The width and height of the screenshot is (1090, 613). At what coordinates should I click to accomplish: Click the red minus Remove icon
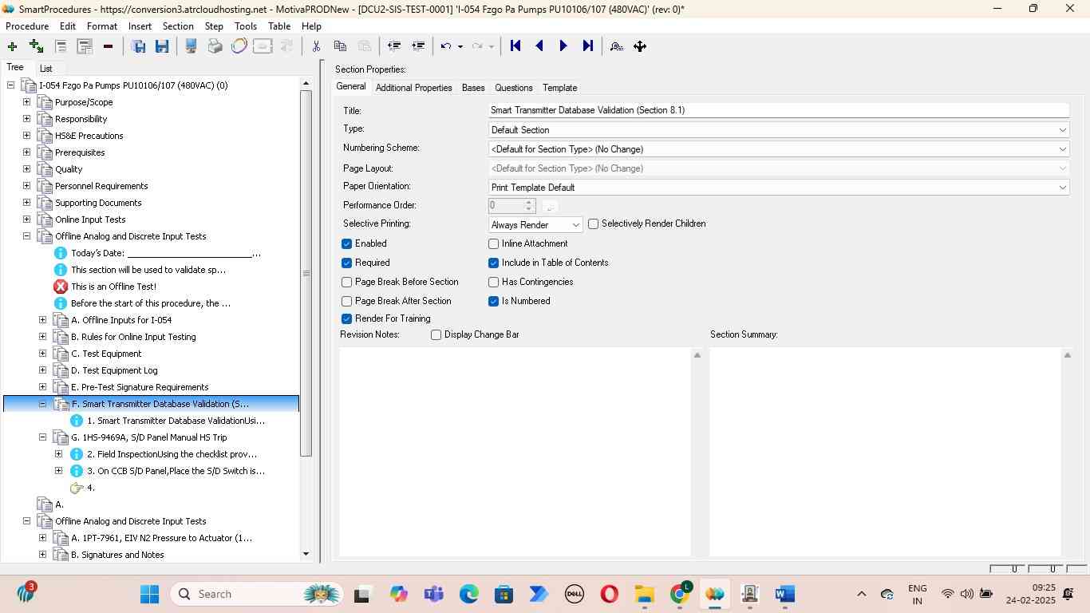point(108,46)
